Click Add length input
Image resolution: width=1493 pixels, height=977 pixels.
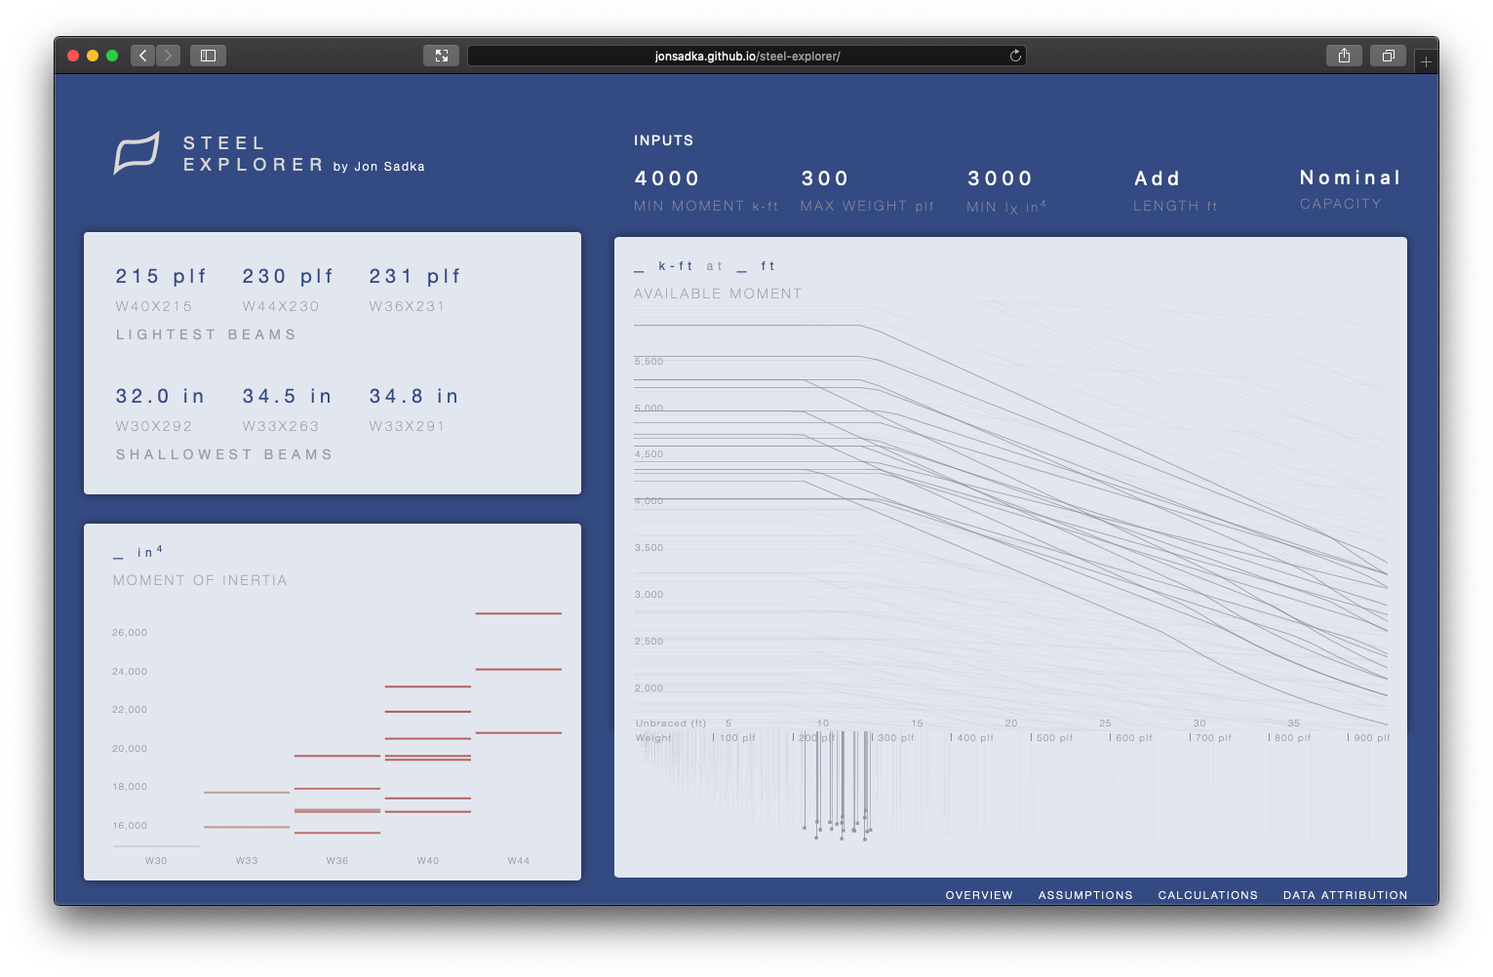(1158, 178)
